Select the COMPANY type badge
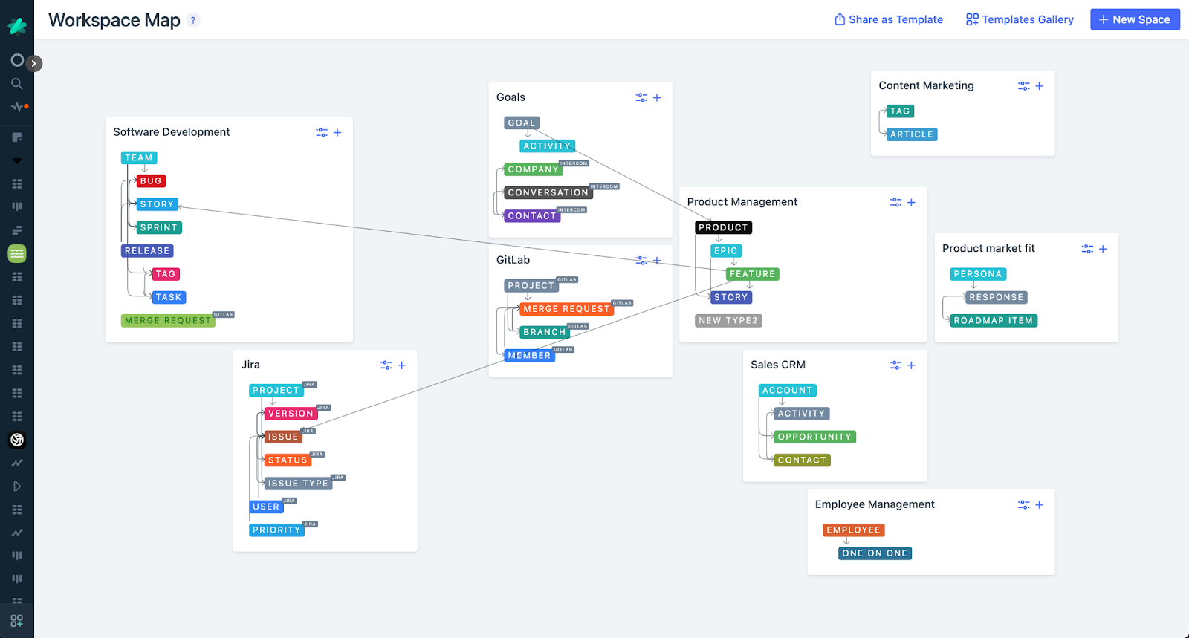 (534, 169)
